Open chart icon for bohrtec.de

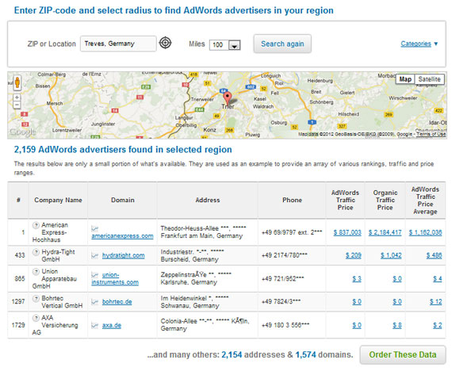click(x=94, y=302)
